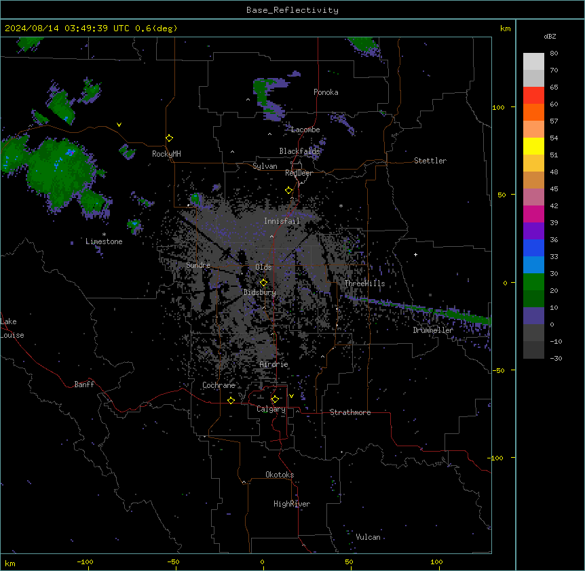Image resolution: width=585 pixels, height=571 pixels.
Task: Click the white 70–80 dBZ legend band
Action: [533, 62]
